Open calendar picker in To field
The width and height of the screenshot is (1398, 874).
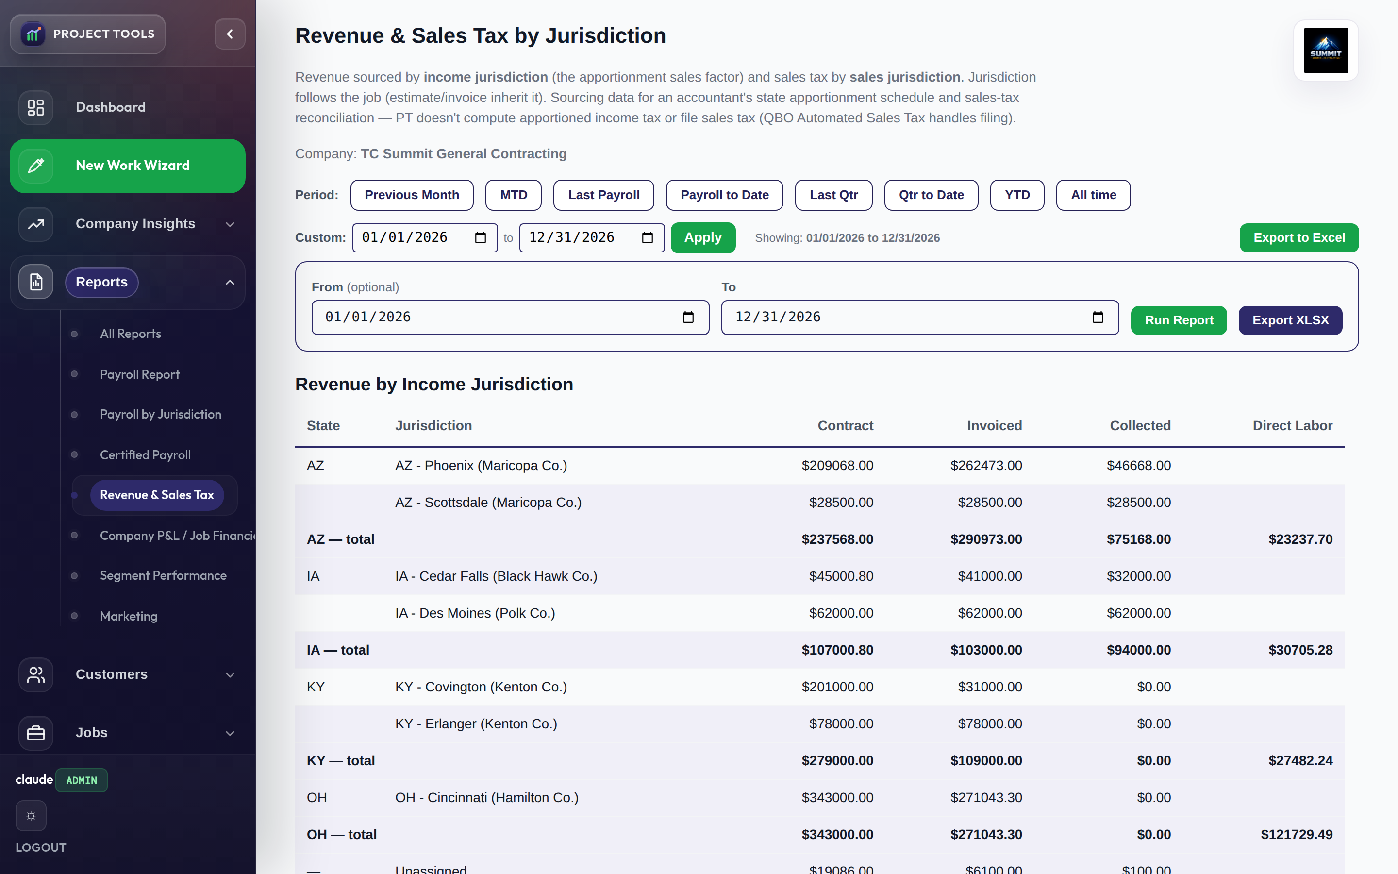click(x=1098, y=318)
